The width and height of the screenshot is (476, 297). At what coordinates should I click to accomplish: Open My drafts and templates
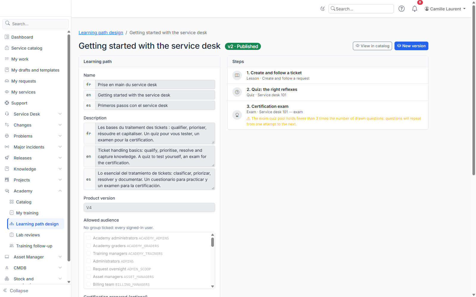click(x=33, y=70)
